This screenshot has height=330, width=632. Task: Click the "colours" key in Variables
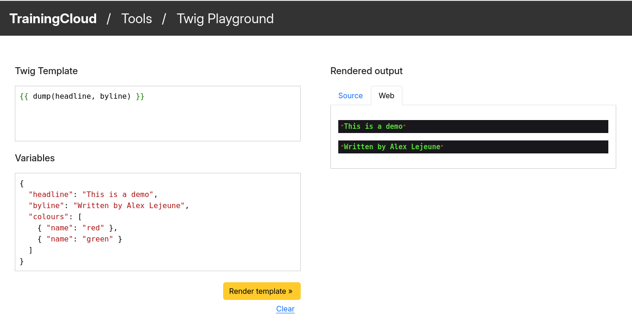[x=49, y=217]
